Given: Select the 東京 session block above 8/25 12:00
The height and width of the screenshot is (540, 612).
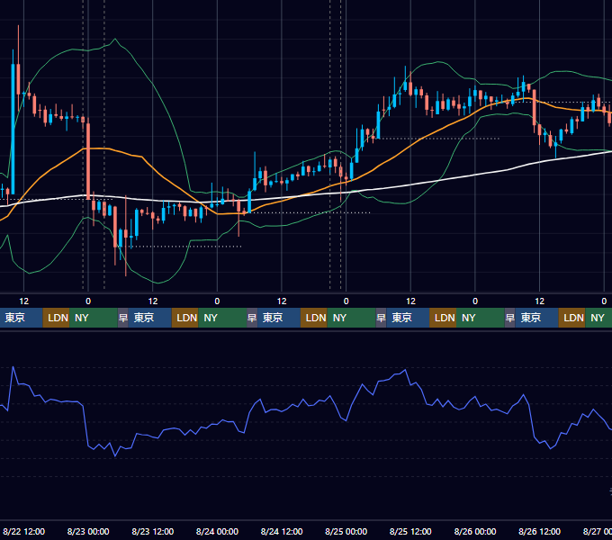Looking at the screenshot, I should 408,318.
